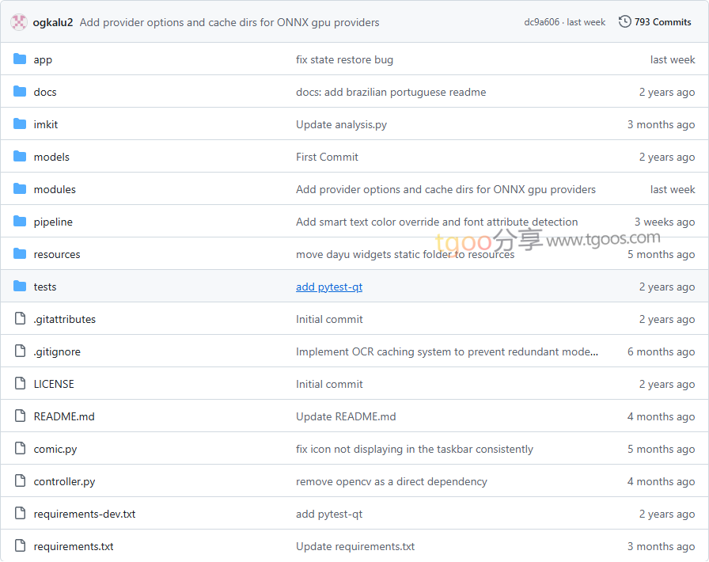Click the file icon beside LICENSE

pos(20,384)
